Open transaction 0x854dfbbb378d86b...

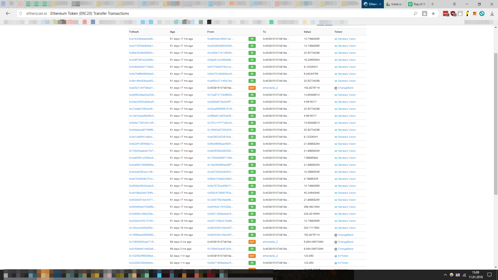tap(142, 207)
